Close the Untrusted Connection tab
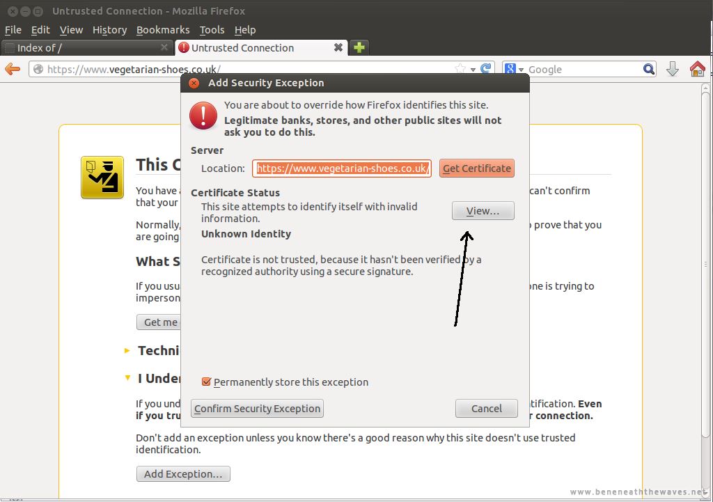Image resolution: width=713 pixels, height=502 pixels. coord(338,47)
